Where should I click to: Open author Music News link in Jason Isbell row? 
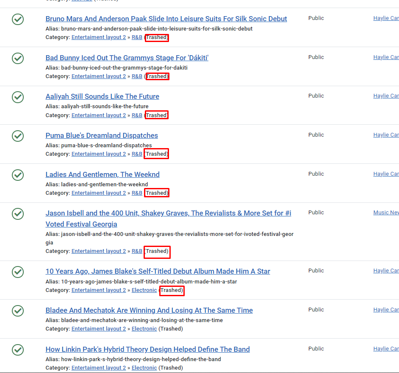click(386, 212)
